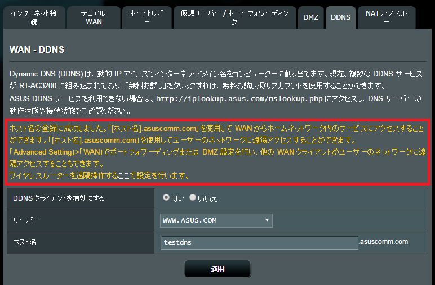Select はい to enable DDNS client

pyautogui.click(x=166, y=197)
